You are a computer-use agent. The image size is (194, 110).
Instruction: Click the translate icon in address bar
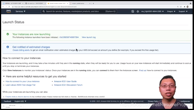click(178, 7)
